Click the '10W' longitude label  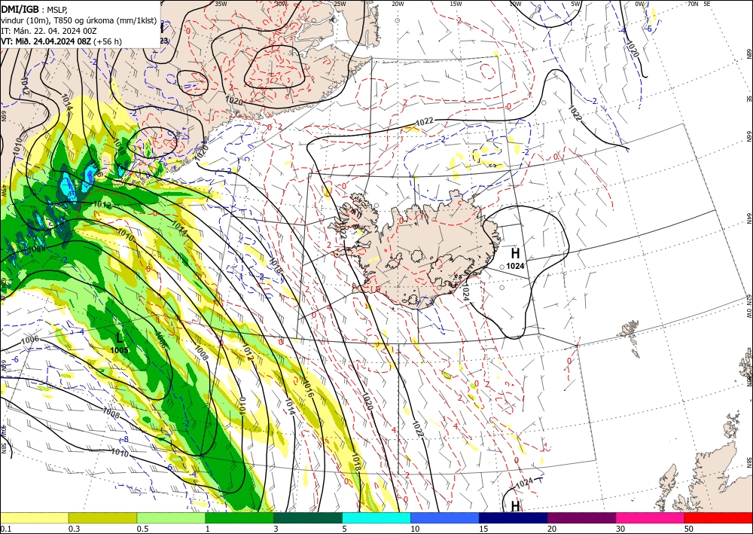coord(515,4)
